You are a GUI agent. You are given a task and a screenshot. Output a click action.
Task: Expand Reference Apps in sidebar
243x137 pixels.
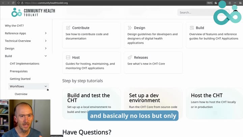[46, 33]
